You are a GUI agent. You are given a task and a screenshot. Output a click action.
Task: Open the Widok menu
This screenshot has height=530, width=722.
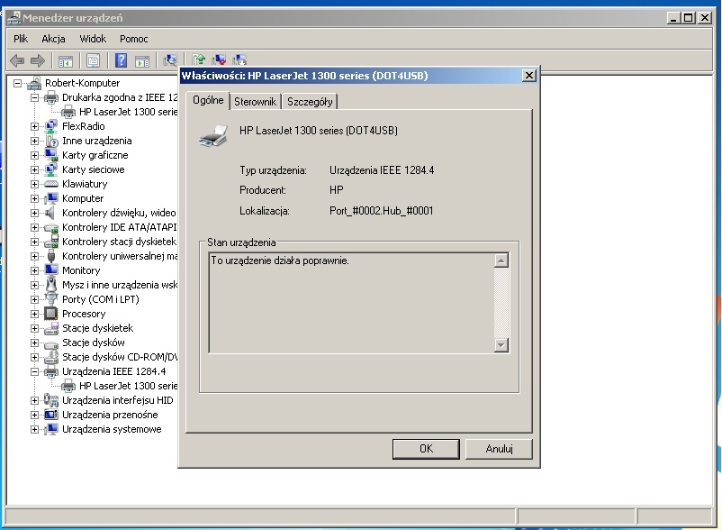[x=93, y=39]
